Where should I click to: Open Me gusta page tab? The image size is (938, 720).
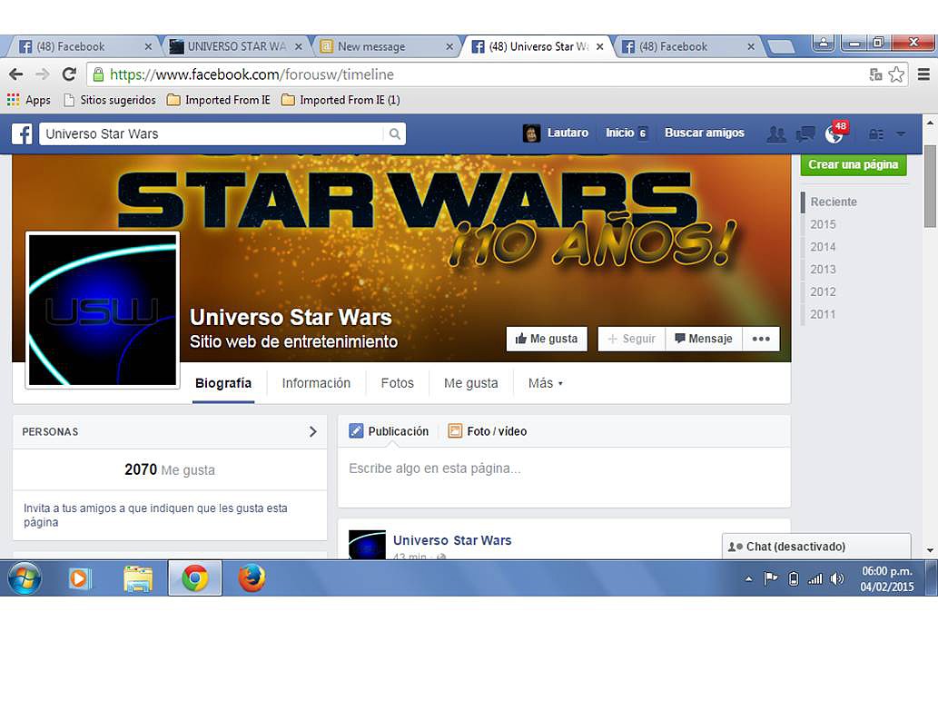470,383
